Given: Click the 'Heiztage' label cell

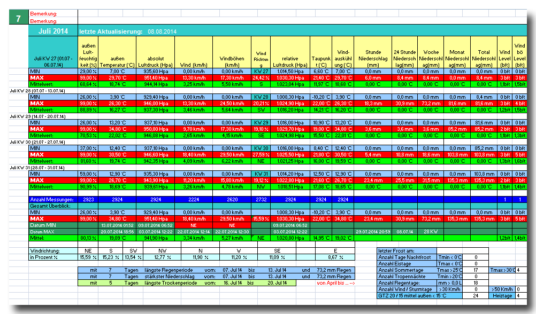Looking at the screenshot, I should click(x=502, y=295).
